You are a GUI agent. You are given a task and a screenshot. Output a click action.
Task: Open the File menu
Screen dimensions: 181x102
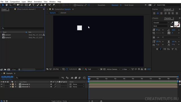(2, 2)
